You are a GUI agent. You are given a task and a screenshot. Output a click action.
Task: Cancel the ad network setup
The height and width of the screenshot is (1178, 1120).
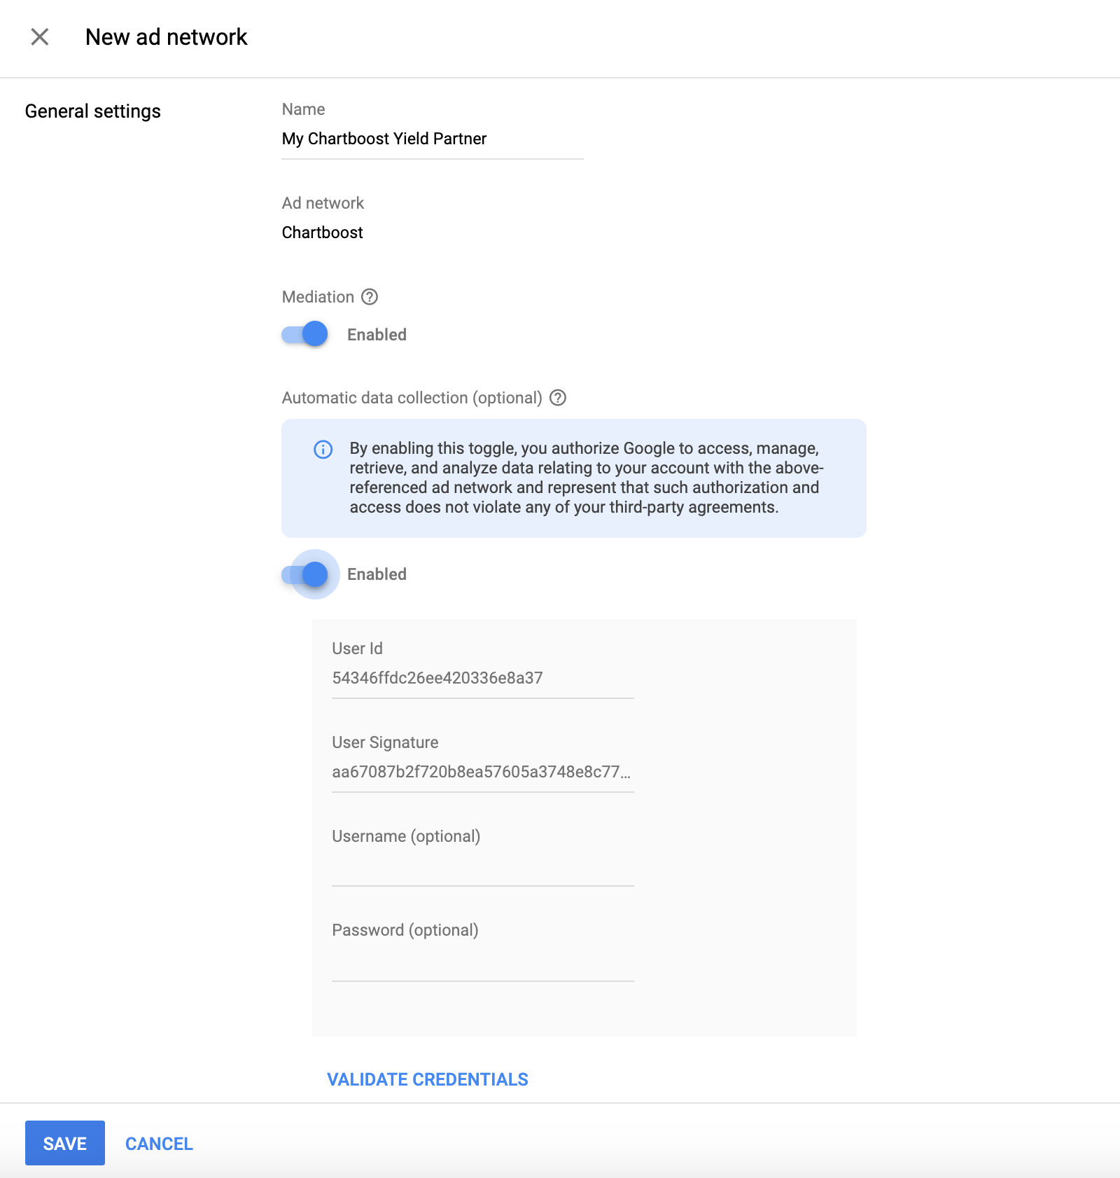(159, 1143)
